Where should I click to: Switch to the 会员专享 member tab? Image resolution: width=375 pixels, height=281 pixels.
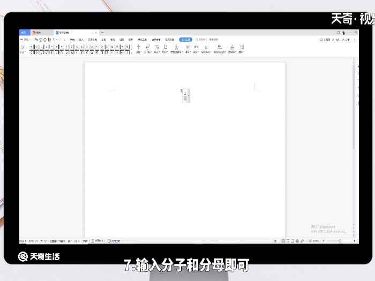point(156,40)
